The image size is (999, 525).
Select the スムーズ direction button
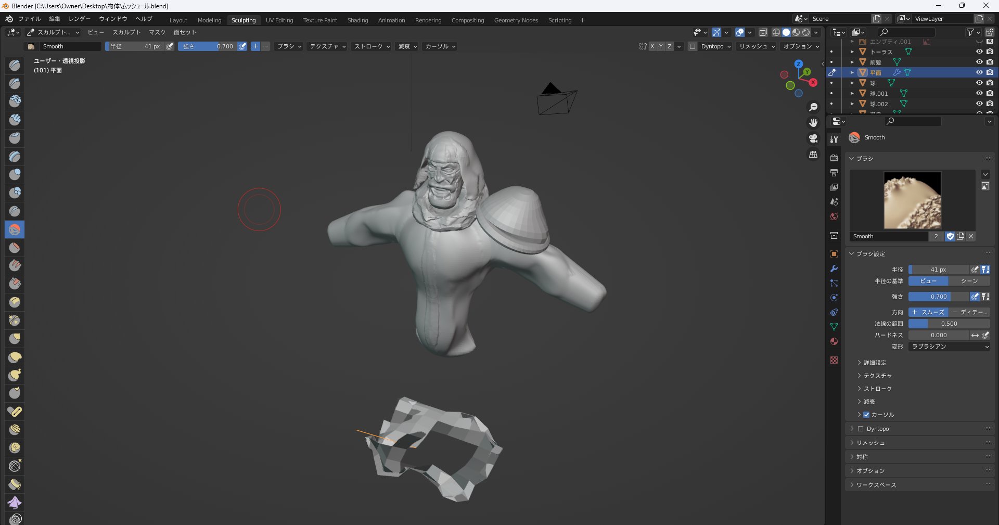click(x=928, y=312)
